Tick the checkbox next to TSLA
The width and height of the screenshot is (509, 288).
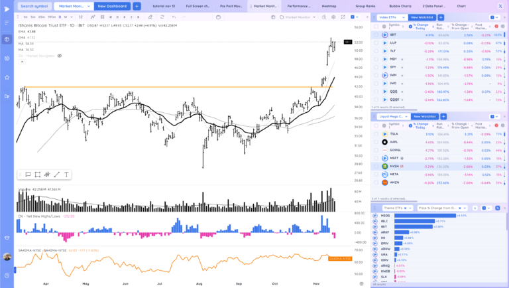376,134
